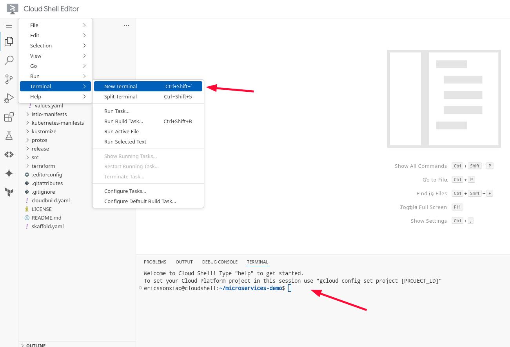Open the values.yaml file
Viewport: 510px width, 347px height.
coord(49,105)
